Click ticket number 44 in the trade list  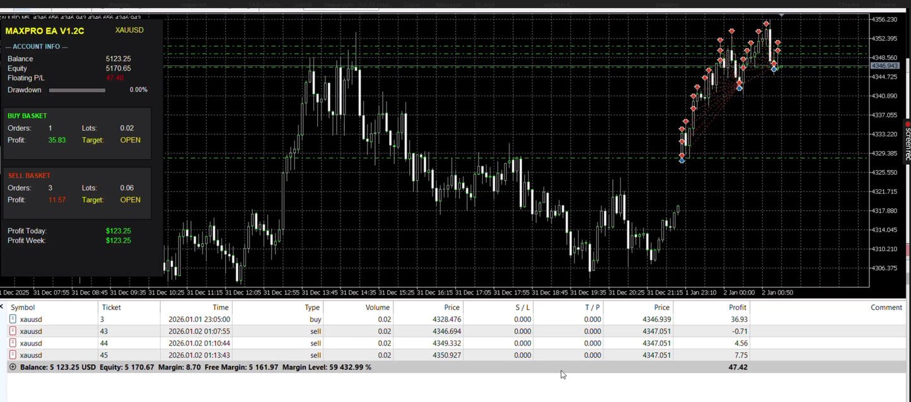pyautogui.click(x=104, y=343)
